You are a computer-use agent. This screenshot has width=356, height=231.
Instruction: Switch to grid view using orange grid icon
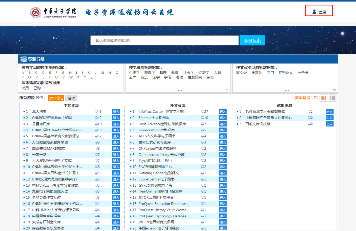pyautogui.click(x=324, y=98)
